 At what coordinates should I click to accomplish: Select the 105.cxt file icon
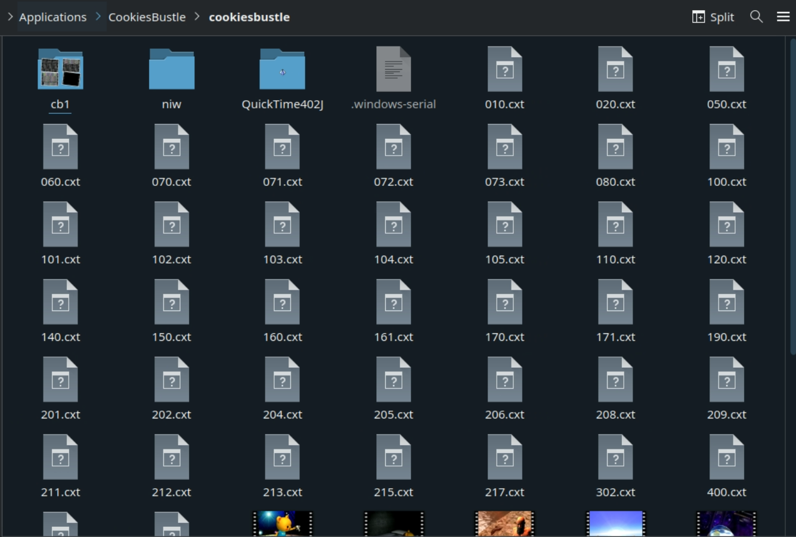coord(505,224)
